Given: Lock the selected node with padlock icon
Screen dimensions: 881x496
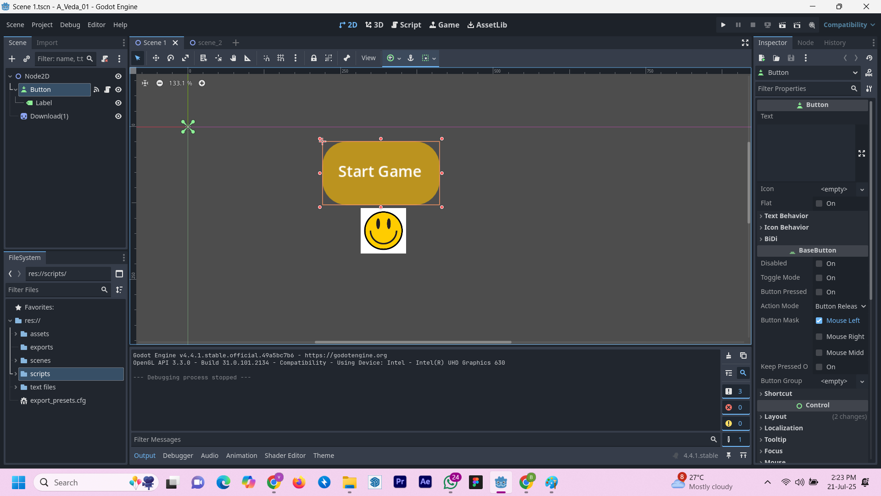Looking at the screenshot, I should (x=314, y=58).
